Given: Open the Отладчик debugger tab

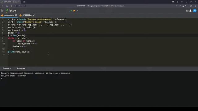Looking at the screenshot, I should pyautogui.click(x=21, y=68).
